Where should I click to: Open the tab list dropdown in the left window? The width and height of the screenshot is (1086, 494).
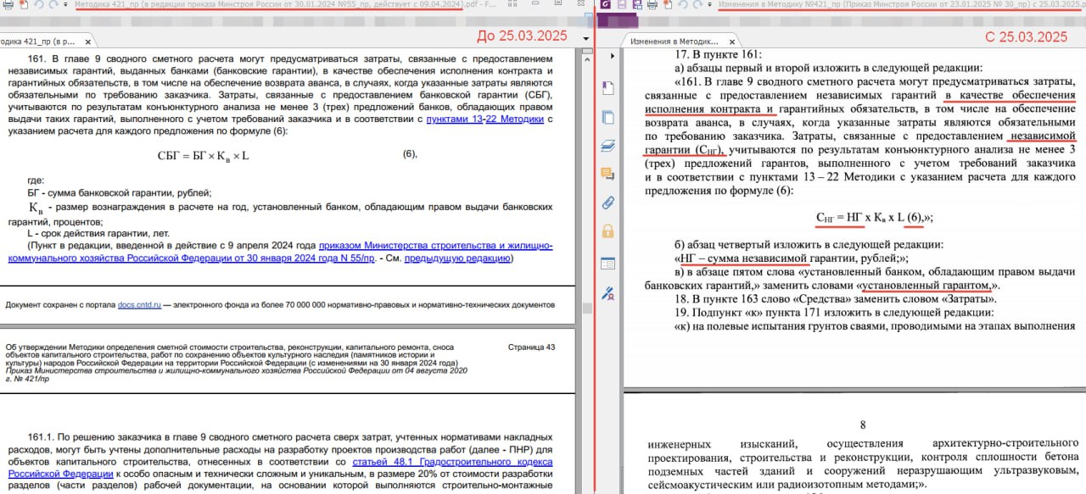point(585,40)
